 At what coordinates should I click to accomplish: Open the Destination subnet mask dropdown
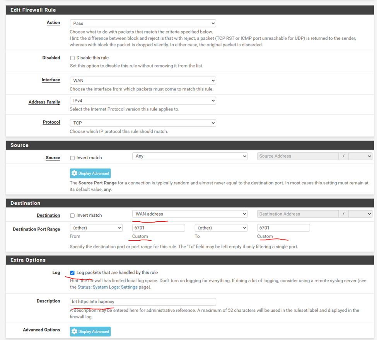click(x=360, y=214)
